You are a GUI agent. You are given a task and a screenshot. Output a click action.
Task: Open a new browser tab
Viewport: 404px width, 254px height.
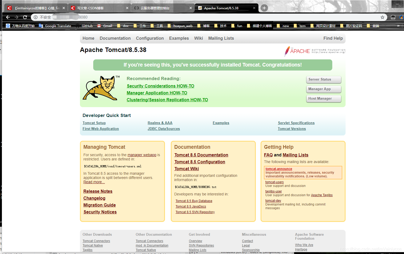coord(264,8)
